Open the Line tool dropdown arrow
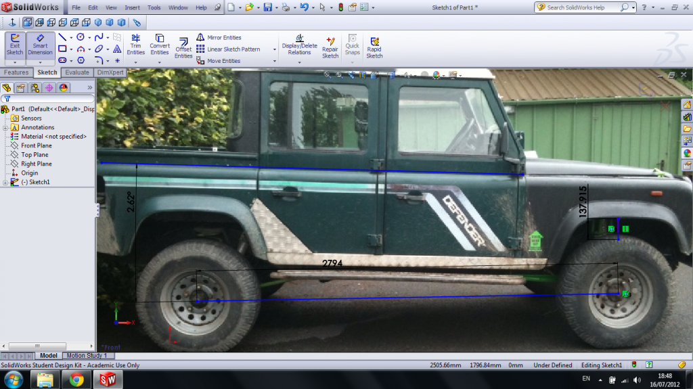 click(x=71, y=38)
